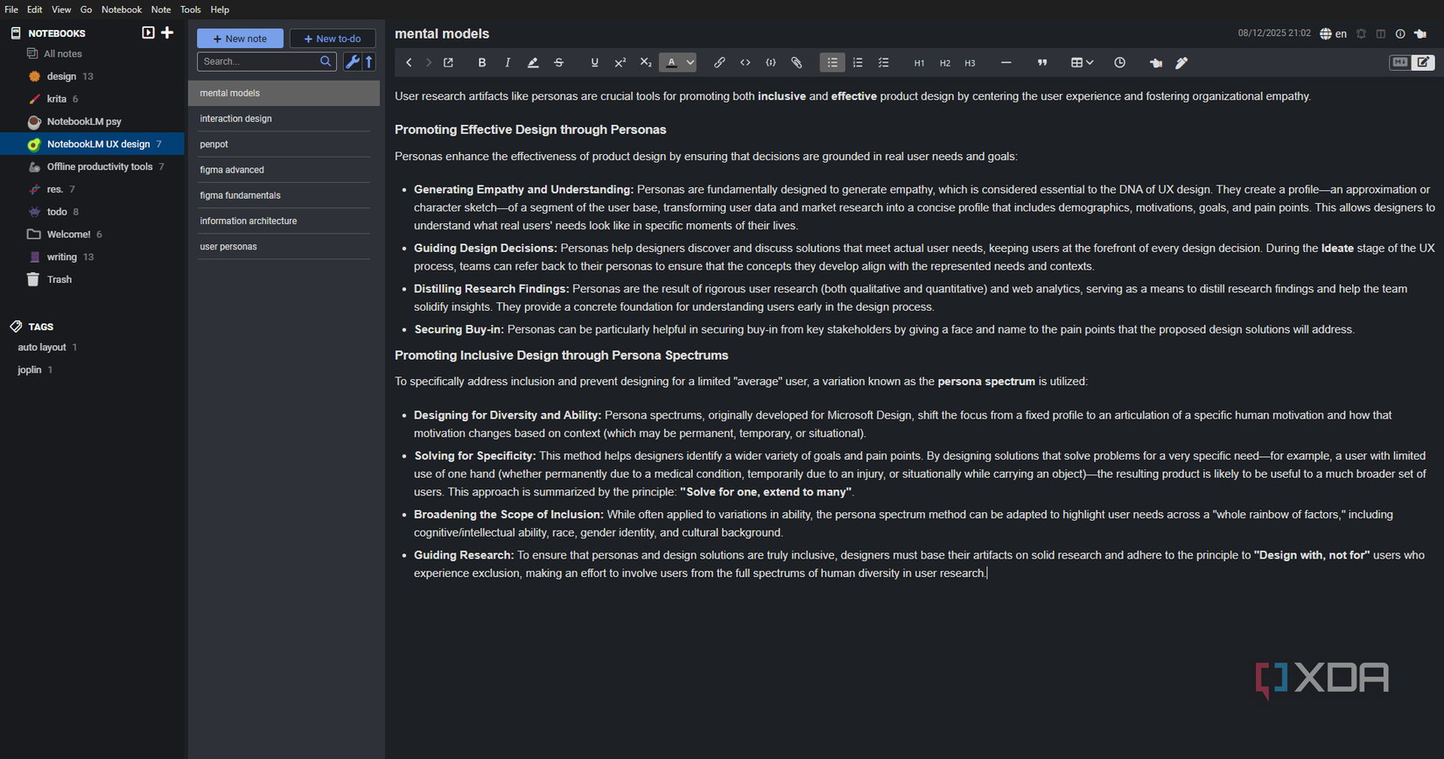Apply the H2 heading style
The height and width of the screenshot is (759, 1444).
point(944,63)
